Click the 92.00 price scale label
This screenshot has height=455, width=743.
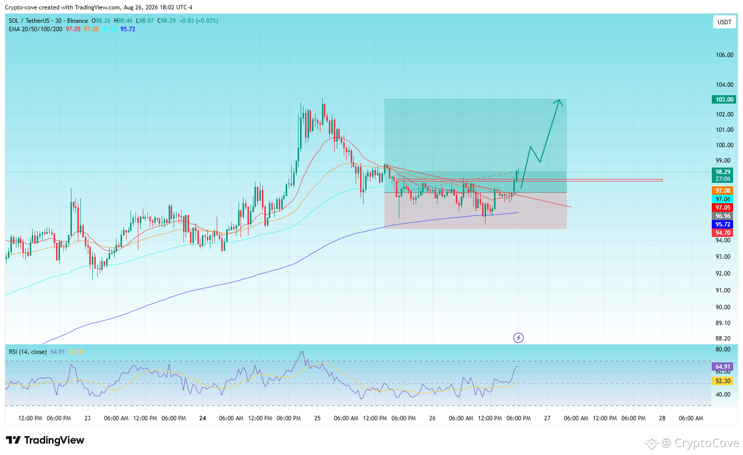click(723, 274)
